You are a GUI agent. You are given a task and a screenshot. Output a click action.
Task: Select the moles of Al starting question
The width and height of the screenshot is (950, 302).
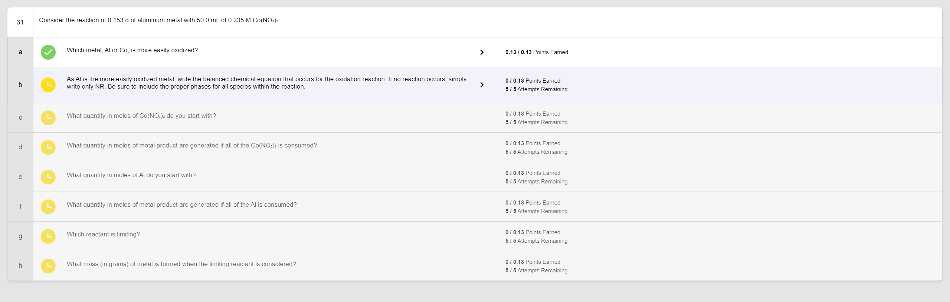pos(131,175)
